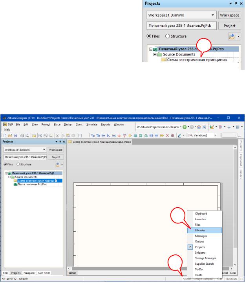Collapse project node in enlarged Projects tree
Screen dimensions: 245x306
(x=150, y=49)
